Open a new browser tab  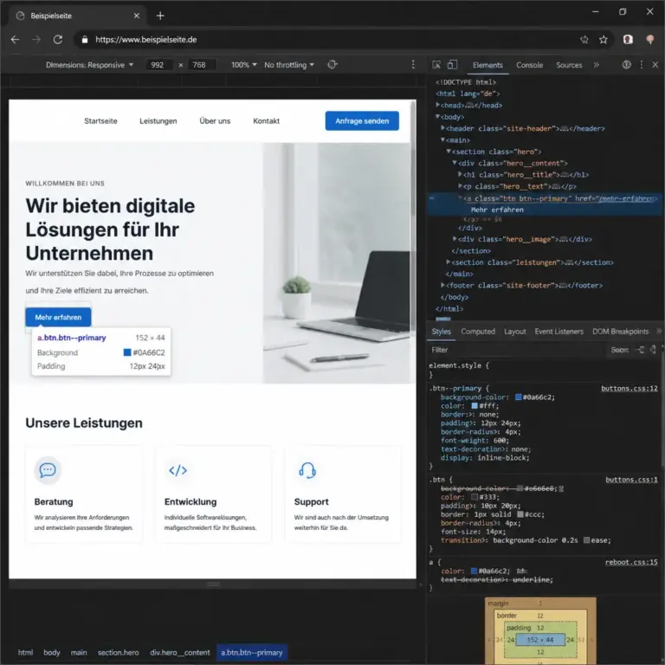coord(160,16)
